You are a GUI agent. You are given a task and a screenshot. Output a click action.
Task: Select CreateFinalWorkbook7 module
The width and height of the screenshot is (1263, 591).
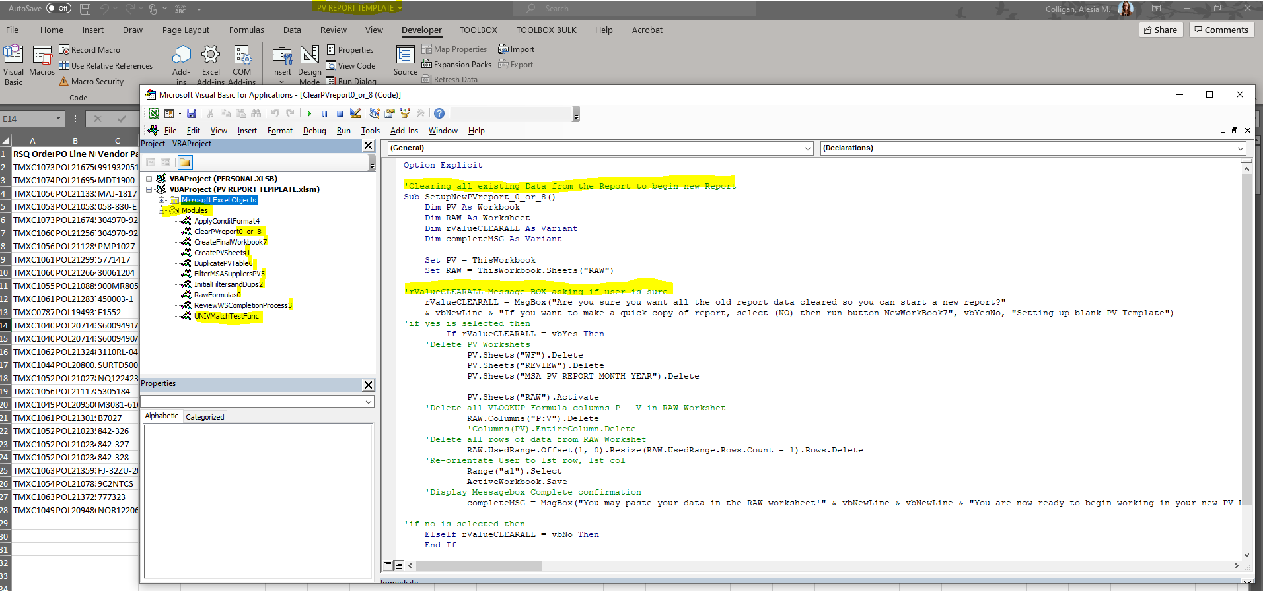pos(231,242)
